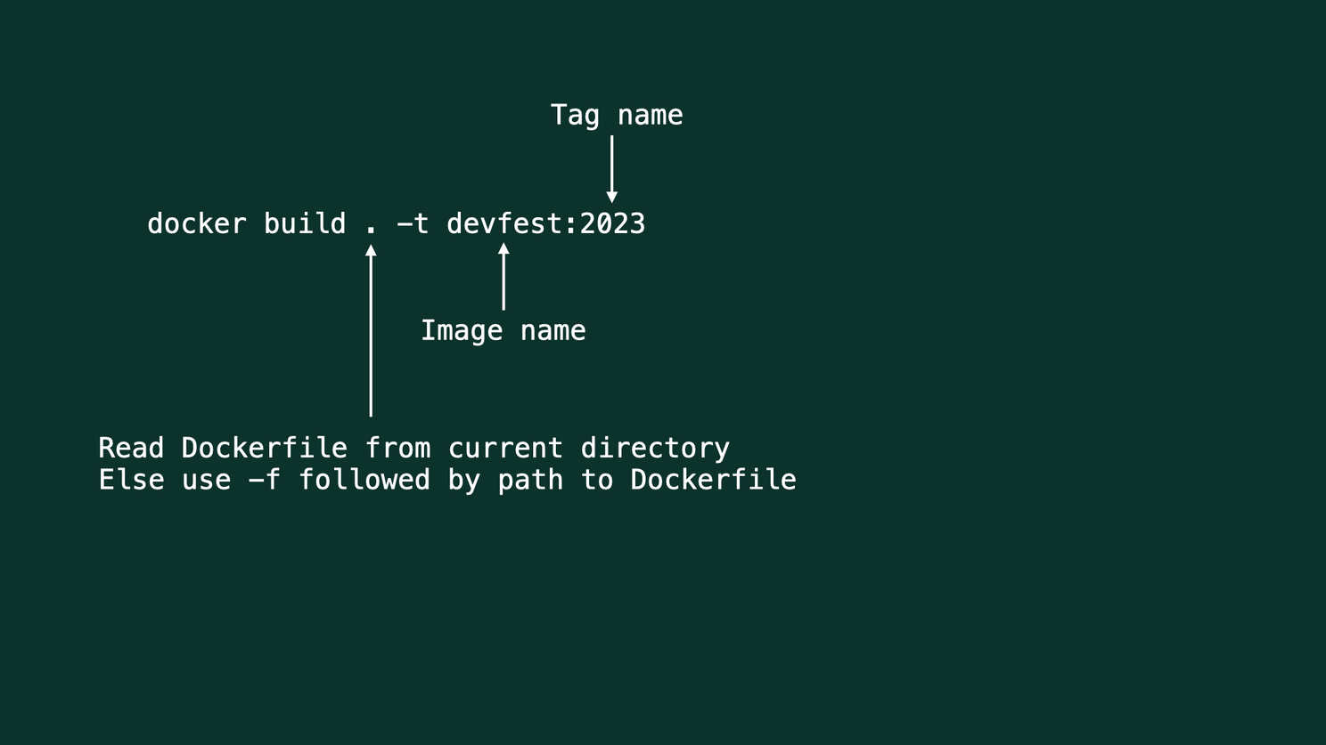Screen dimensions: 1326x745
Task: Click the '-f' flag in bottom text
Action: coord(264,480)
